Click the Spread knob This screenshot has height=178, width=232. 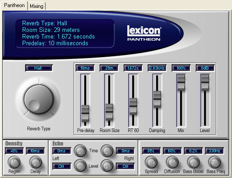point(151,162)
